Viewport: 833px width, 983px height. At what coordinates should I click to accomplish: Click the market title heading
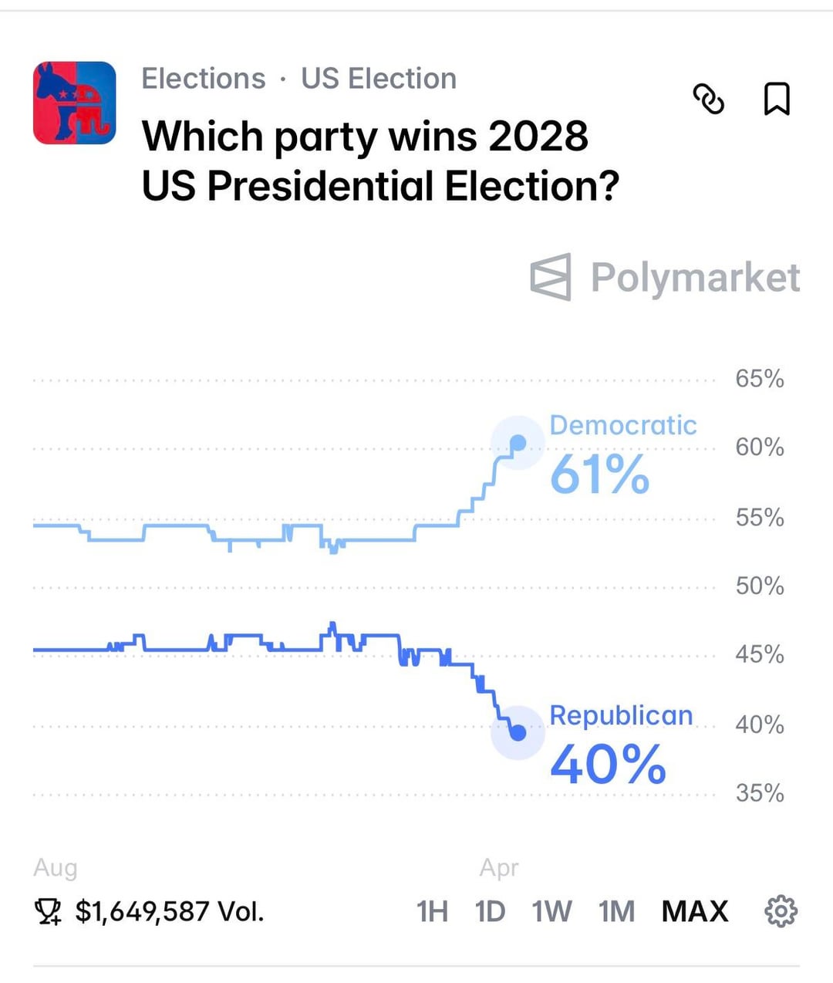pos(379,160)
